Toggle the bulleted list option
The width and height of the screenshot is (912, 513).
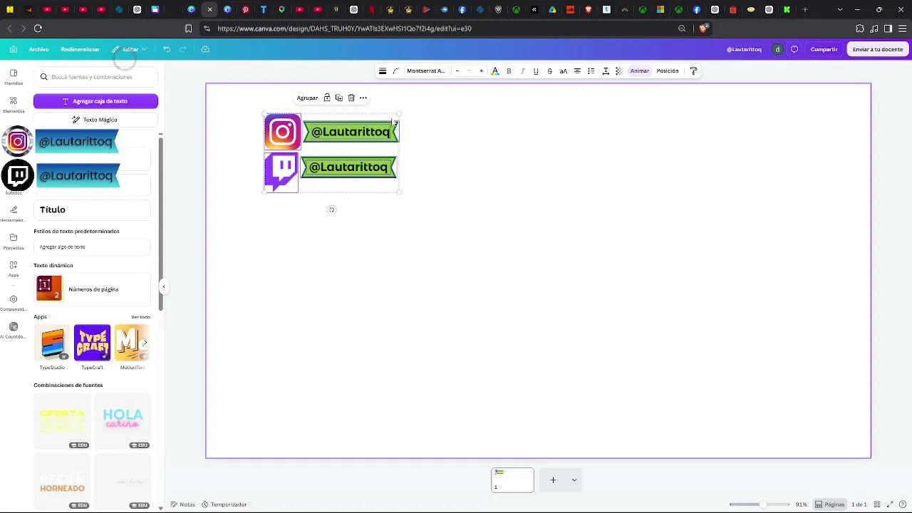[x=591, y=71]
